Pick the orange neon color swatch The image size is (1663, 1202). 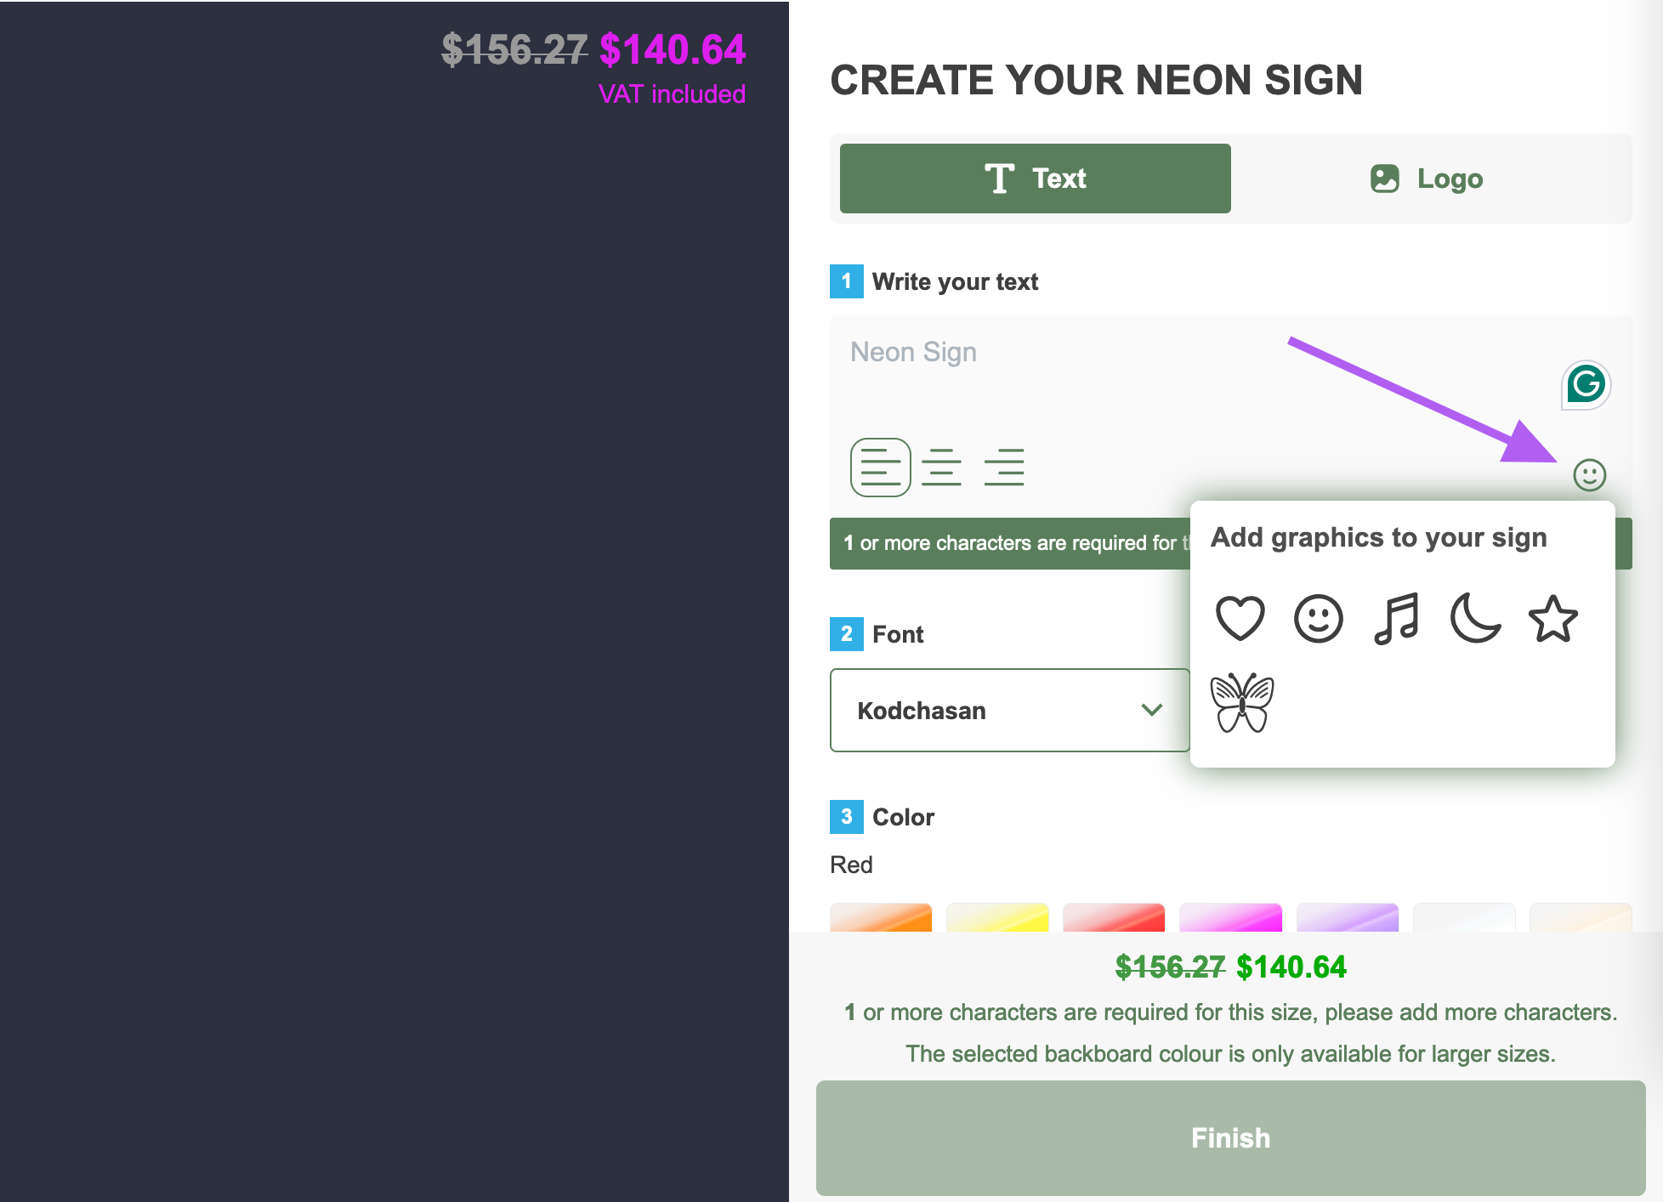pyautogui.click(x=881, y=917)
